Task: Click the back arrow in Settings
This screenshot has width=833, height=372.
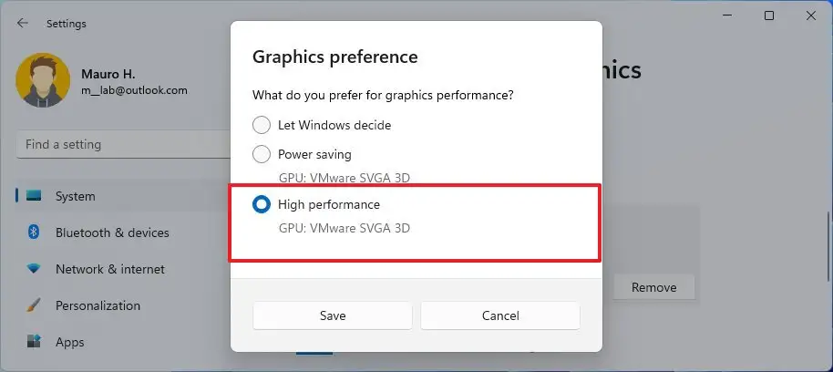Action: pos(22,23)
